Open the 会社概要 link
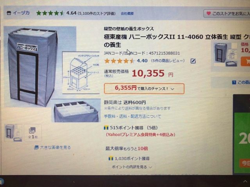This screenshot has width=250, height=187. [127, 14]
